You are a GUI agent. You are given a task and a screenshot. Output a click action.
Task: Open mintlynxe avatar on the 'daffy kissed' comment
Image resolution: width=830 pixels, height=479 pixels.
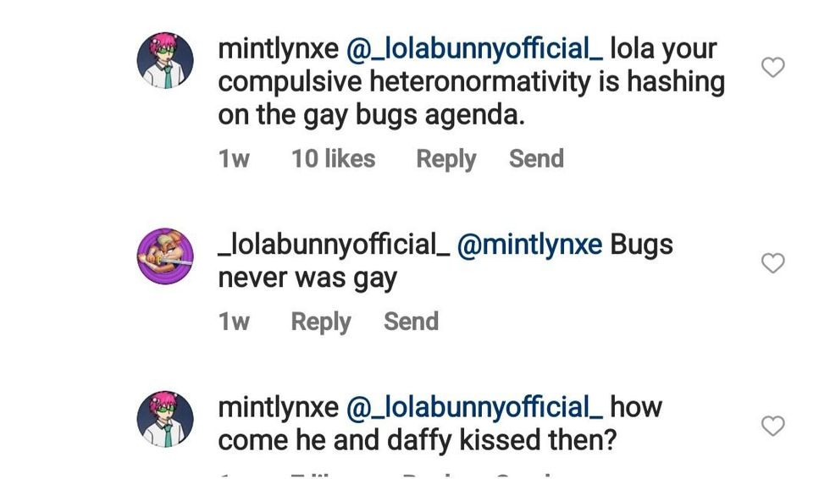coord(165,419)
